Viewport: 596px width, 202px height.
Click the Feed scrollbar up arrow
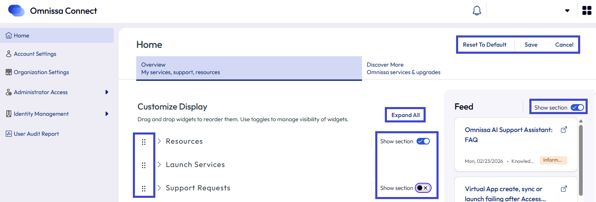581,121
